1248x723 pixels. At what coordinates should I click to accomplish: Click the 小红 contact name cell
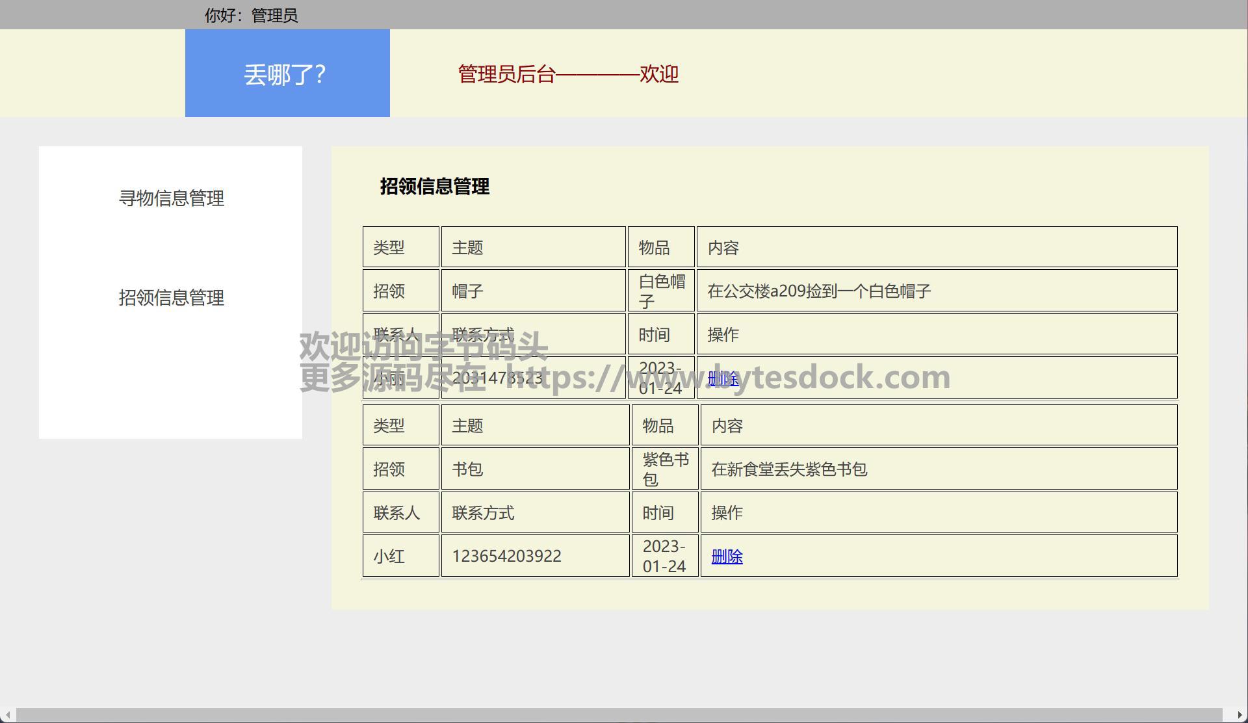(x=389, y=556)
